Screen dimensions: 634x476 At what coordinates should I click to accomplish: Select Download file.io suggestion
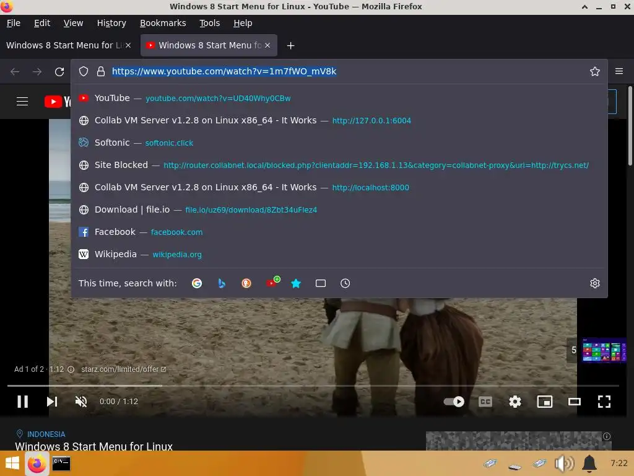tap(339, 209)
